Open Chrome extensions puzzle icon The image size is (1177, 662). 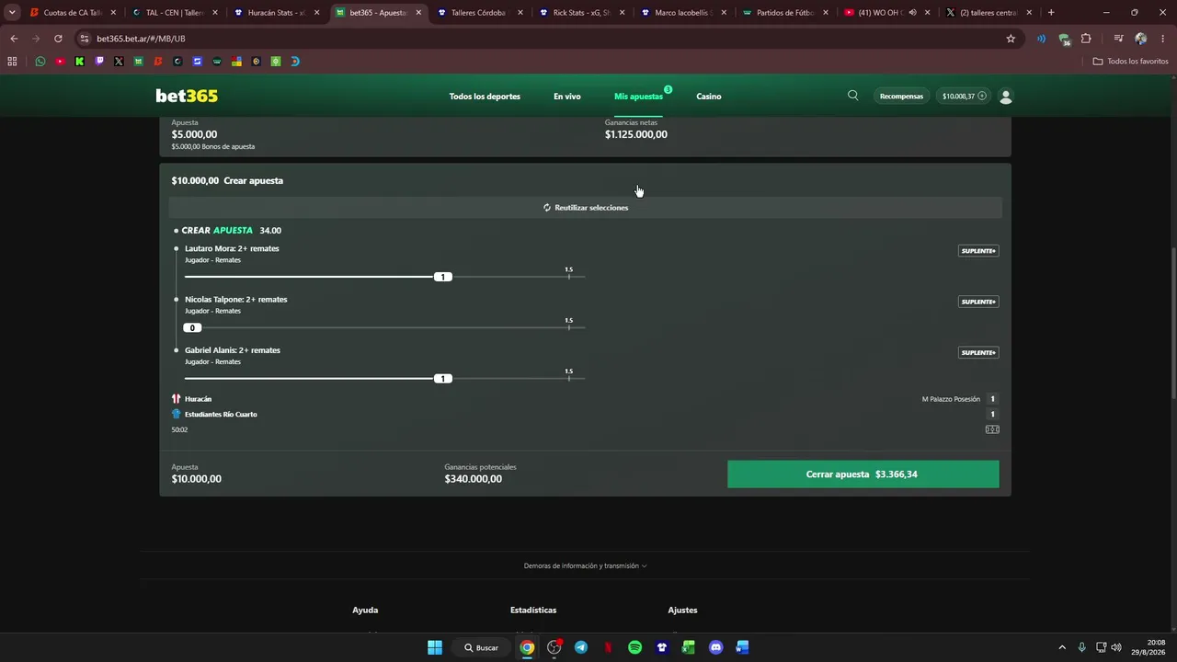tap(1086, 39)
